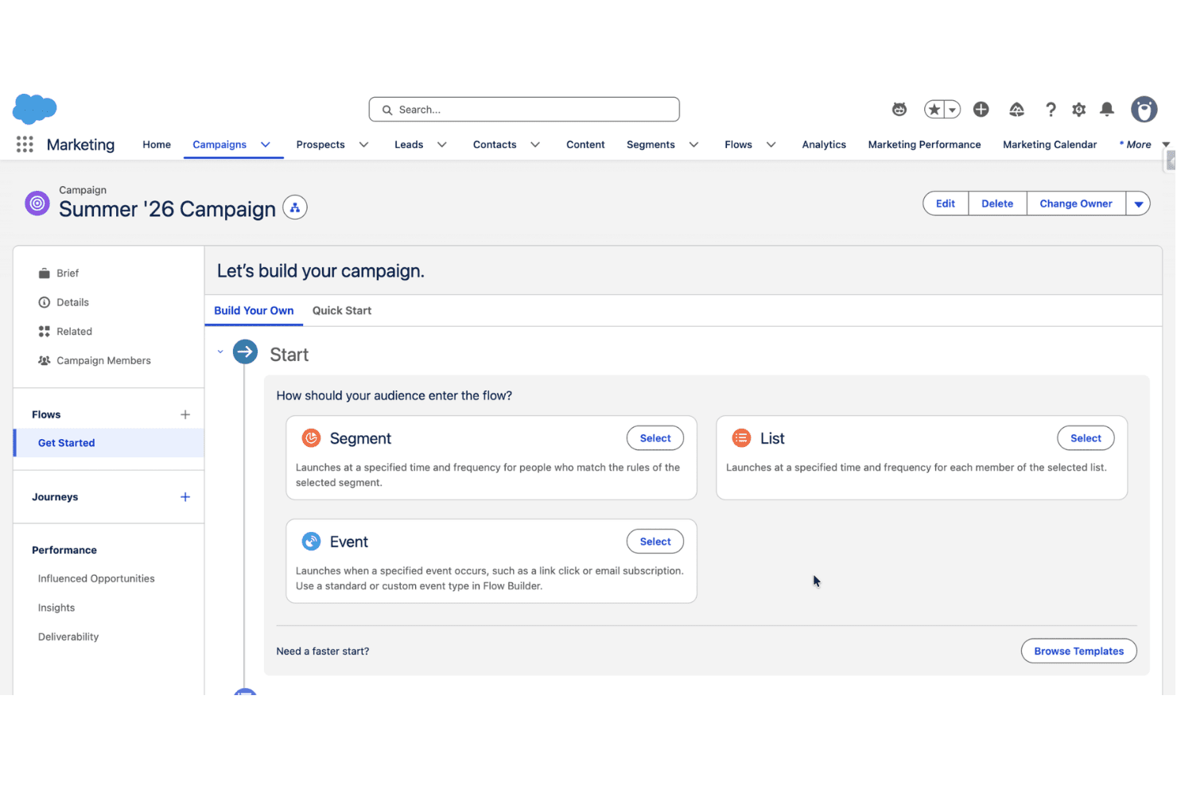This screenshot has height=785, width=1177.
Task: Select the List entry option
Action: (x=1086, y=438)
